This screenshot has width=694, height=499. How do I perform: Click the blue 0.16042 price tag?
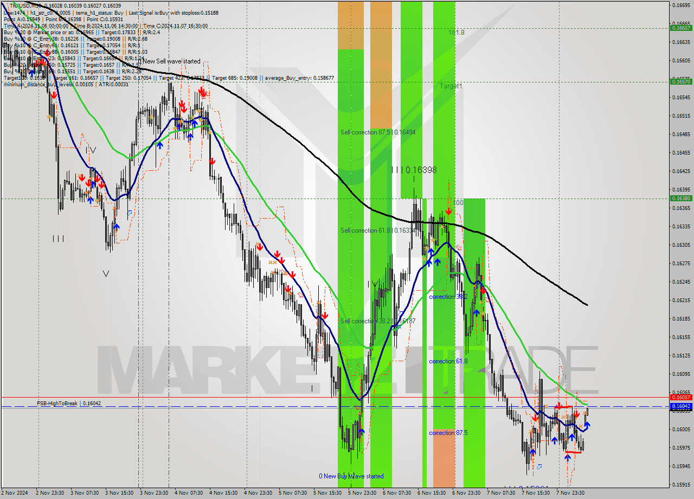[681, 406]
